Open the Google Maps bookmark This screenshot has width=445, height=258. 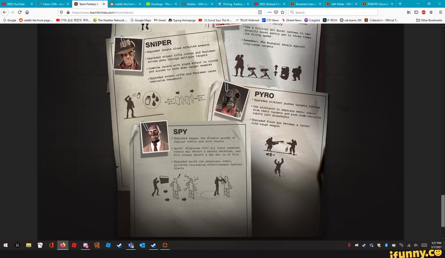click(141, 20)
